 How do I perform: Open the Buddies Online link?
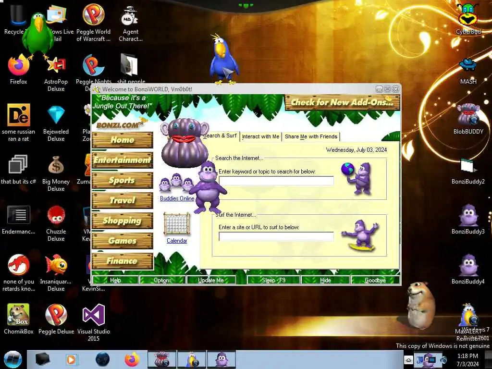[x=177, y=198]
